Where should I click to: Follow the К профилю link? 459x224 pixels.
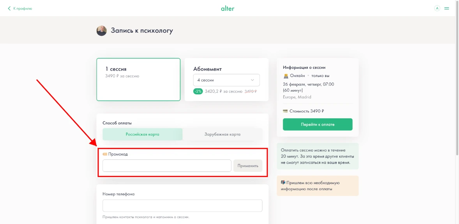[23, 8]
